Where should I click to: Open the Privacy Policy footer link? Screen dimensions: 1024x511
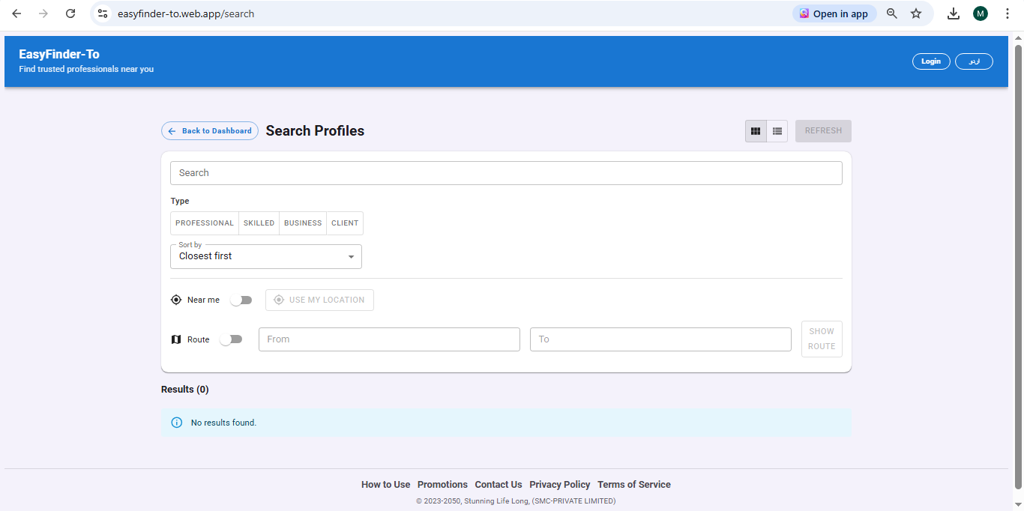click(x=560, y=485)
